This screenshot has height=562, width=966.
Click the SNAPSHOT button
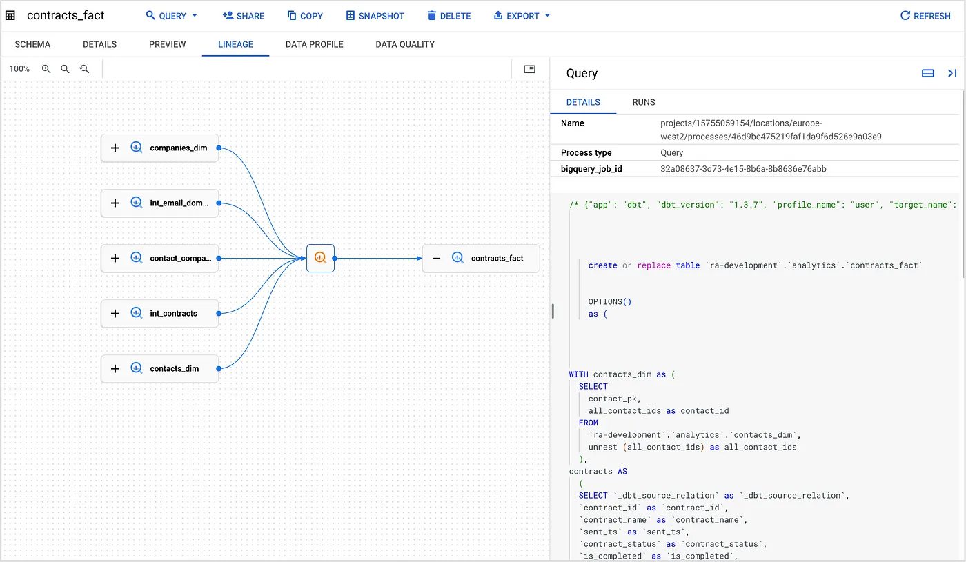375,15
